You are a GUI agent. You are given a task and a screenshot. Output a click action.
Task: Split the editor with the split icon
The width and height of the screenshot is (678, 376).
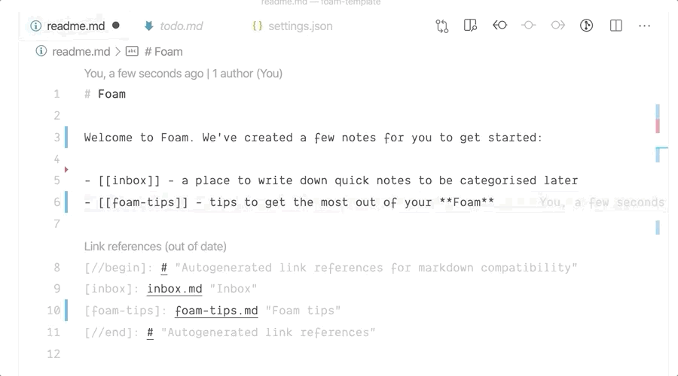pos(616,26)
